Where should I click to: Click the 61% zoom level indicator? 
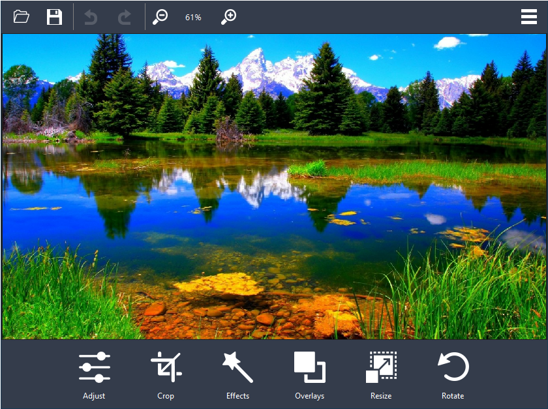tap(193, 18)
